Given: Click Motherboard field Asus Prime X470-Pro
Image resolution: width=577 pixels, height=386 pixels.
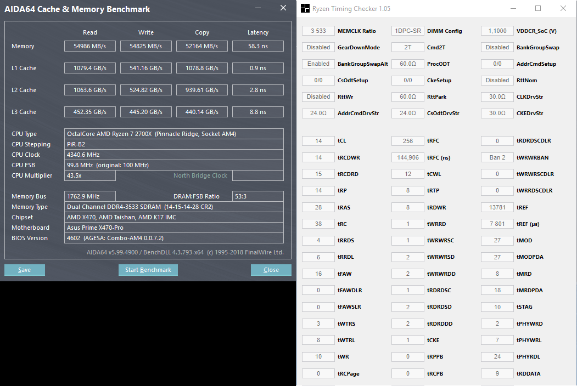Looking at the screenshot, I should (x=173, y=228).
